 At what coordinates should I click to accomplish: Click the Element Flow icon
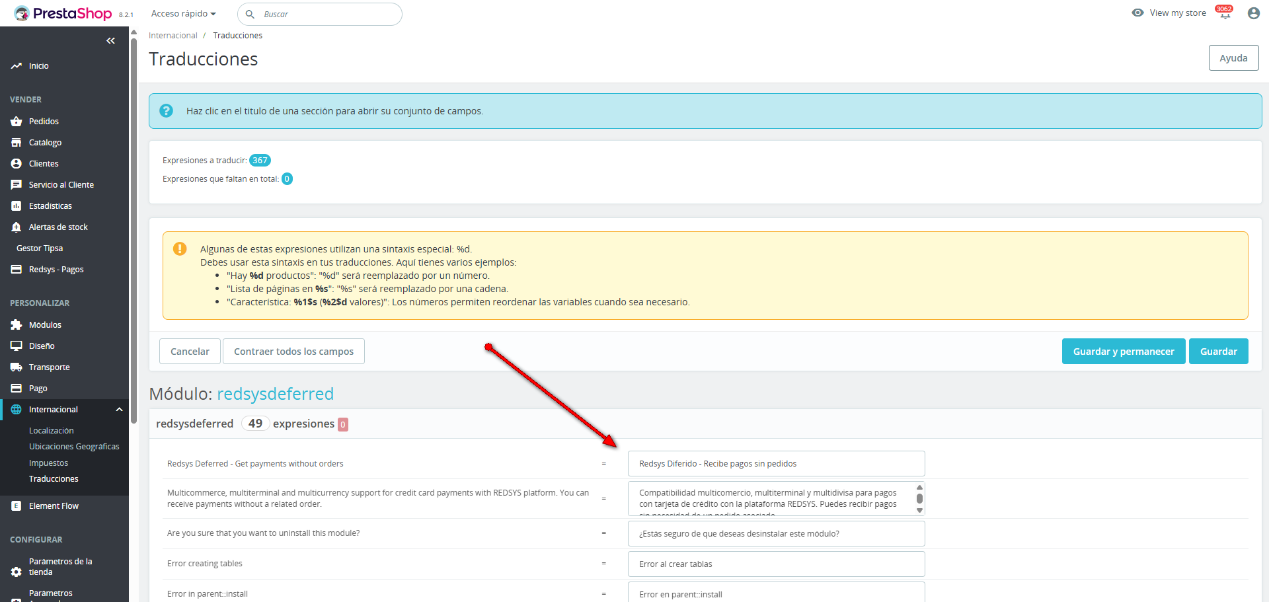point(17,506)
